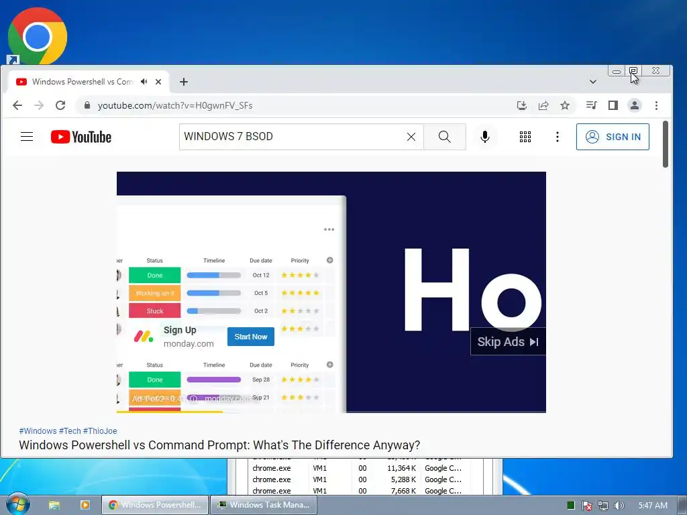
Task: Expand the tab search chevron
Action: tap(593, 82)
